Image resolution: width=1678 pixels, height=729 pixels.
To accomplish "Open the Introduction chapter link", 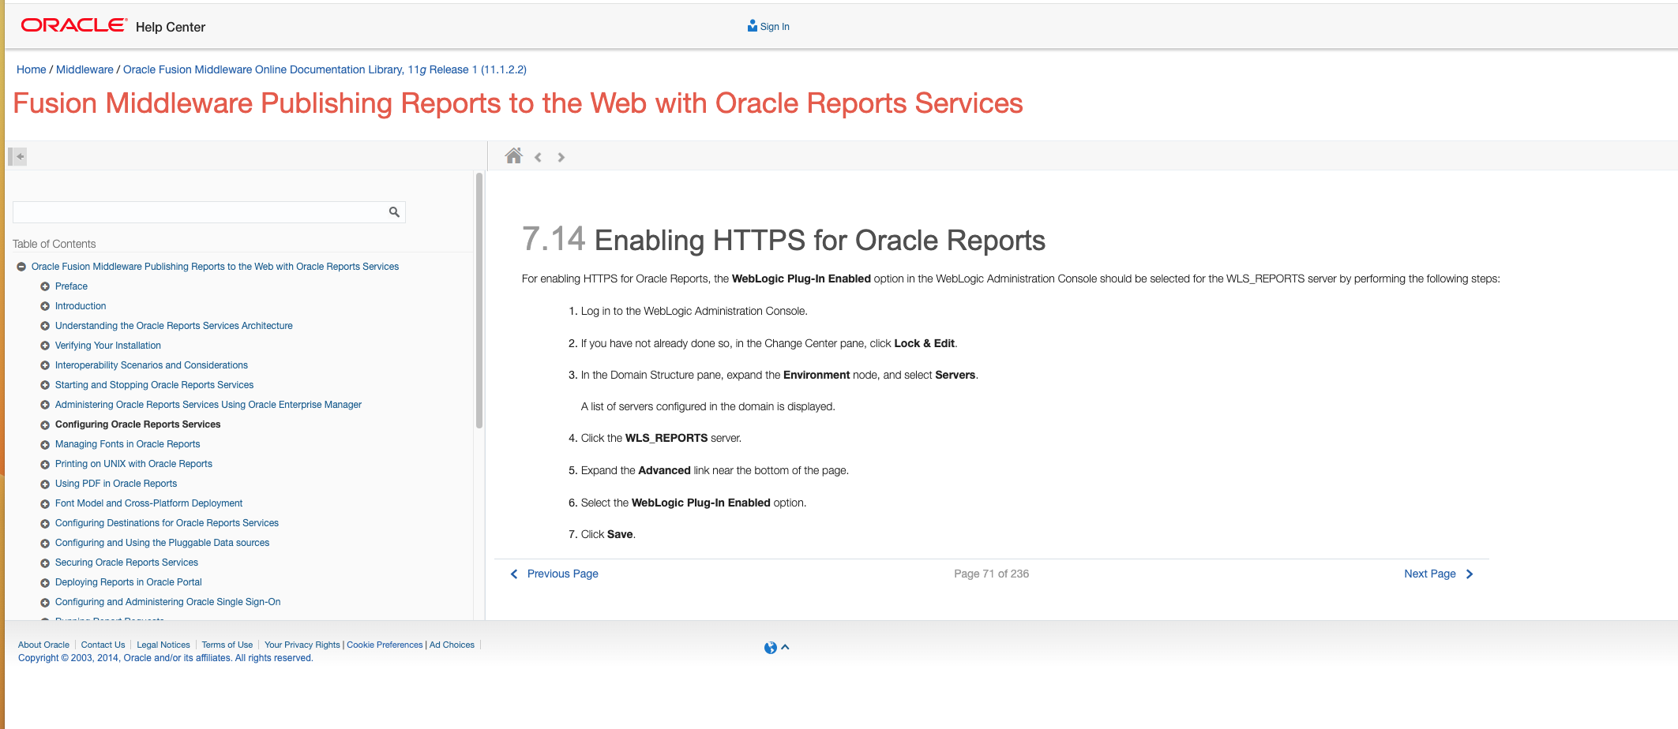I will (81, 306).
